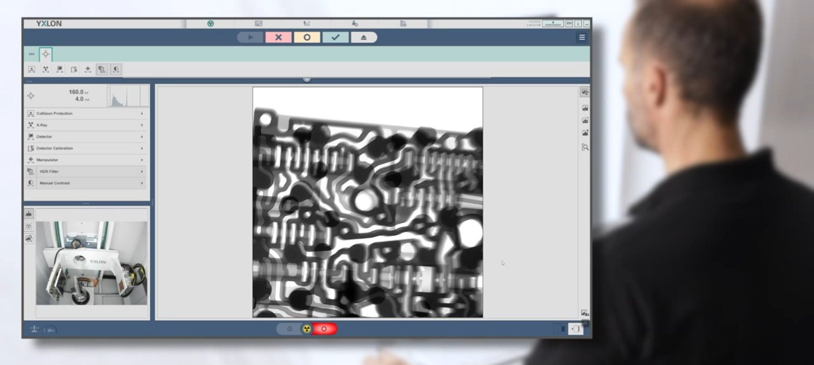Toggle HDR Filter icon in panel list

(x=30, y=172)
